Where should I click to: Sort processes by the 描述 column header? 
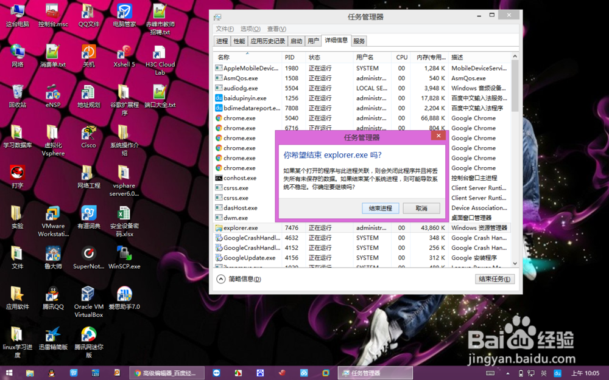[479, 57]
